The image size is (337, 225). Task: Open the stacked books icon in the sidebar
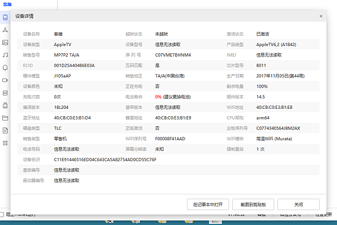pyautogui.click(x=5, y=93)
